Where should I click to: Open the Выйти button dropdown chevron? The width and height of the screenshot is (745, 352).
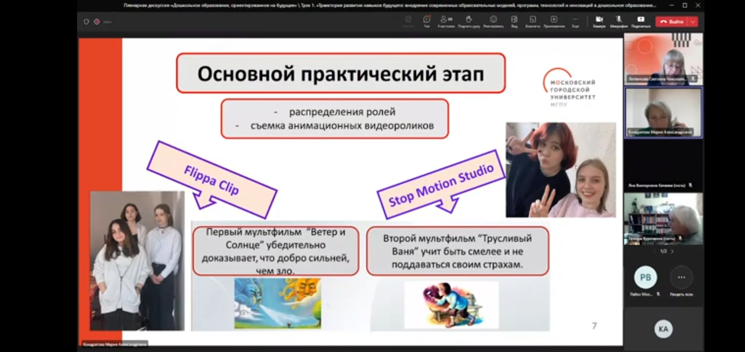pyautogui.click(x=693, y=22)
